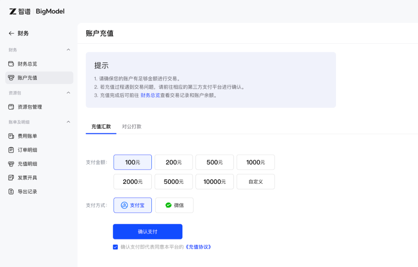Select the 1000元 payment amount
This screenshot has width=418, height=267.
tap(256, 162)
